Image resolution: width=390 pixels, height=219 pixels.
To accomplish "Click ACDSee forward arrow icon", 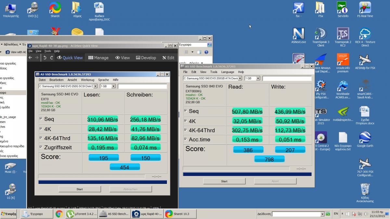I will pyautogui.click(x=37, y=58).
